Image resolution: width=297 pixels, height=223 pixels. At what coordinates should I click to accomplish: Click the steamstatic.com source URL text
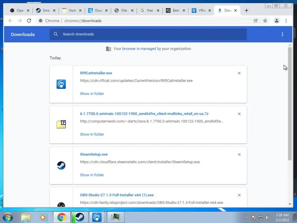coord(140,162)
